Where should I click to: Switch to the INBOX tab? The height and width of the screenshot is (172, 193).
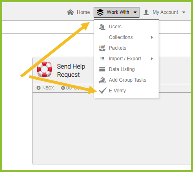(x=47, y=88)
